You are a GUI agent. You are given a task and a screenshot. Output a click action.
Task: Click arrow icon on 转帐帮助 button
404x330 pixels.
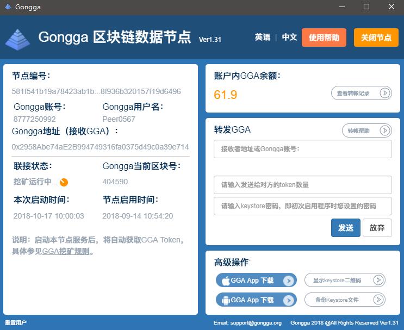(x=385, y=130)
